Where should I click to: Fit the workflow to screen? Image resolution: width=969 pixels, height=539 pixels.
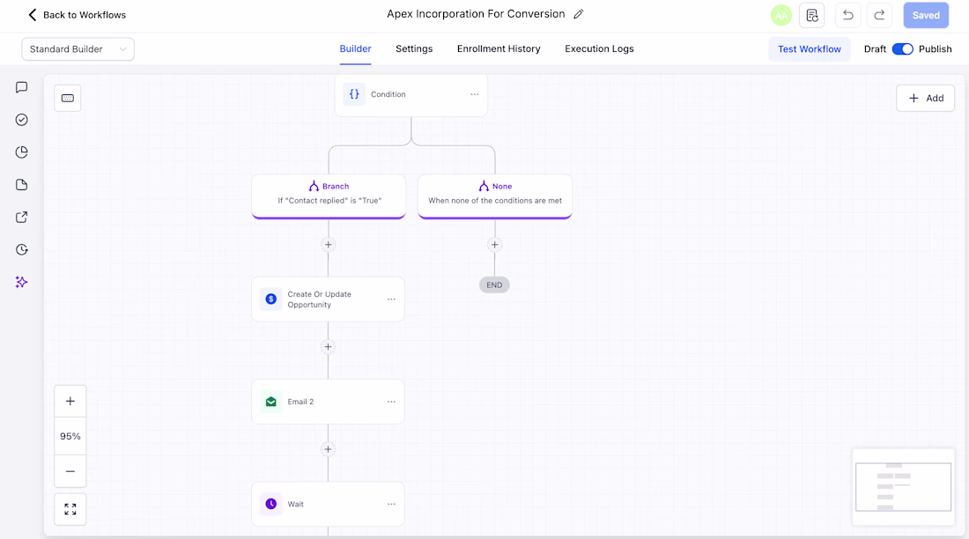tap(70, 509)
